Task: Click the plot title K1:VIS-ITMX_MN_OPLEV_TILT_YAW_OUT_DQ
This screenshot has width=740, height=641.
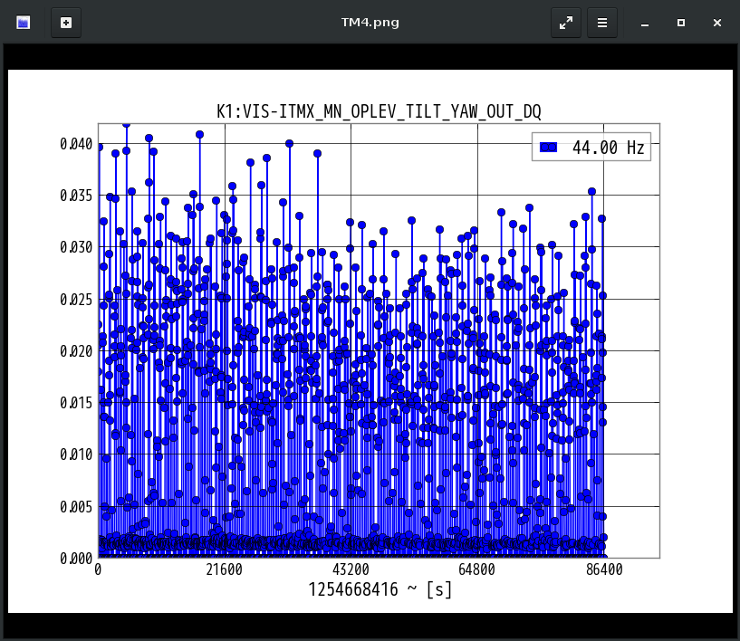Action: click(379, 111)
